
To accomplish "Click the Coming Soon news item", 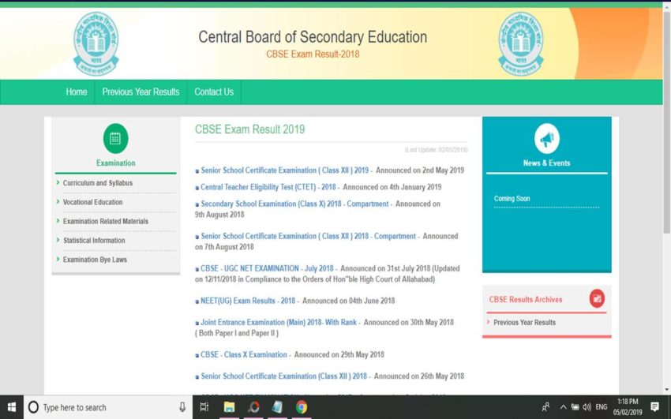I will click(512, 199).
